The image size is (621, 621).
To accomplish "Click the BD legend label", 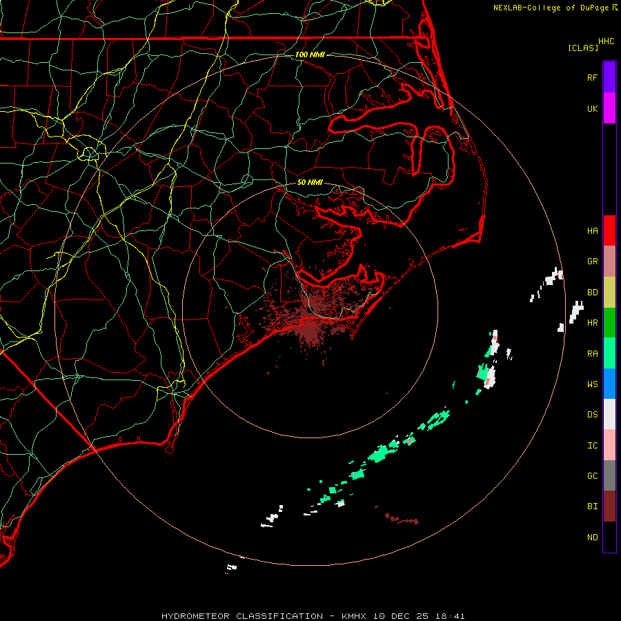I will coord(592,293).
